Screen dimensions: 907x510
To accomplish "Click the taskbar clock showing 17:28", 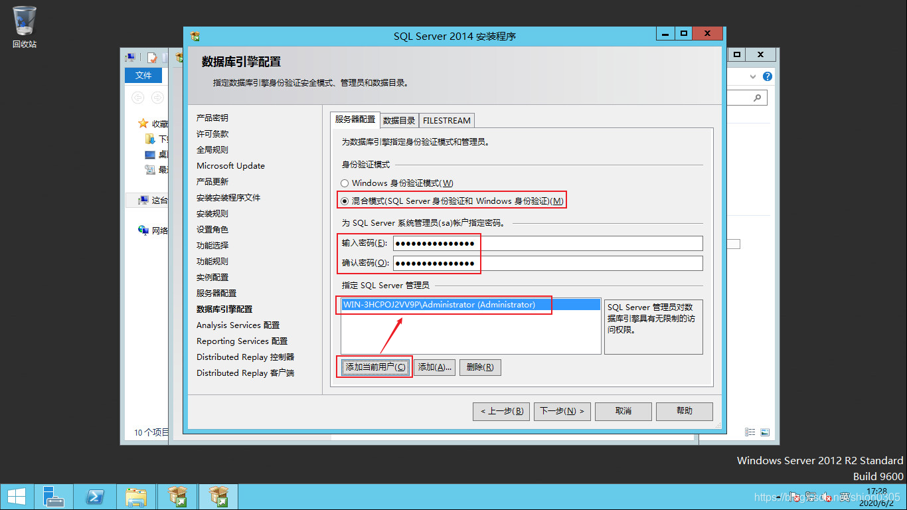I will (876, 497).
